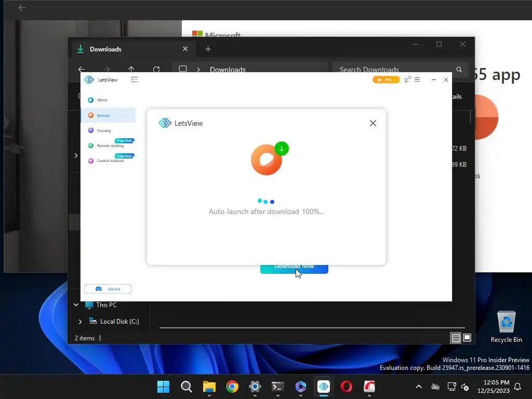
Task: Switch to details view layout
Action: (456, 338)
